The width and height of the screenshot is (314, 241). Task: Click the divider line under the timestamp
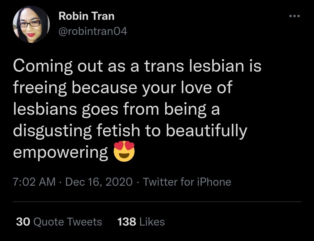point(157,201)
